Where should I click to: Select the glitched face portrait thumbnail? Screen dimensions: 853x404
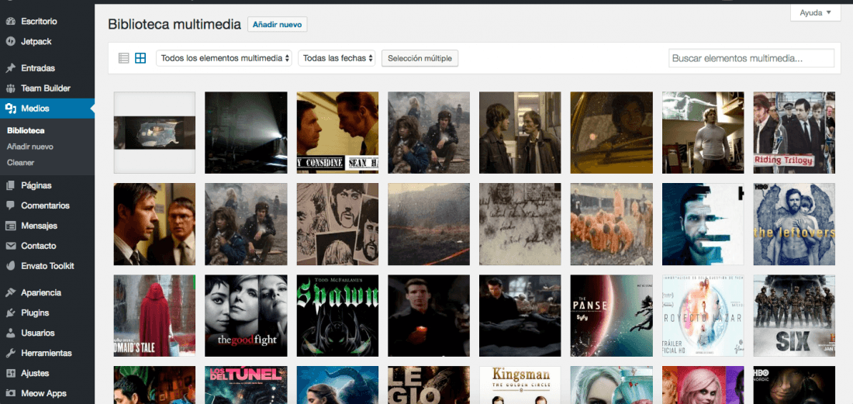[x=703, y=224]
